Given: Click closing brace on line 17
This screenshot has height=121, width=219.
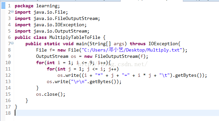Looking at the screenshot, I should click(x=16, y=107).
